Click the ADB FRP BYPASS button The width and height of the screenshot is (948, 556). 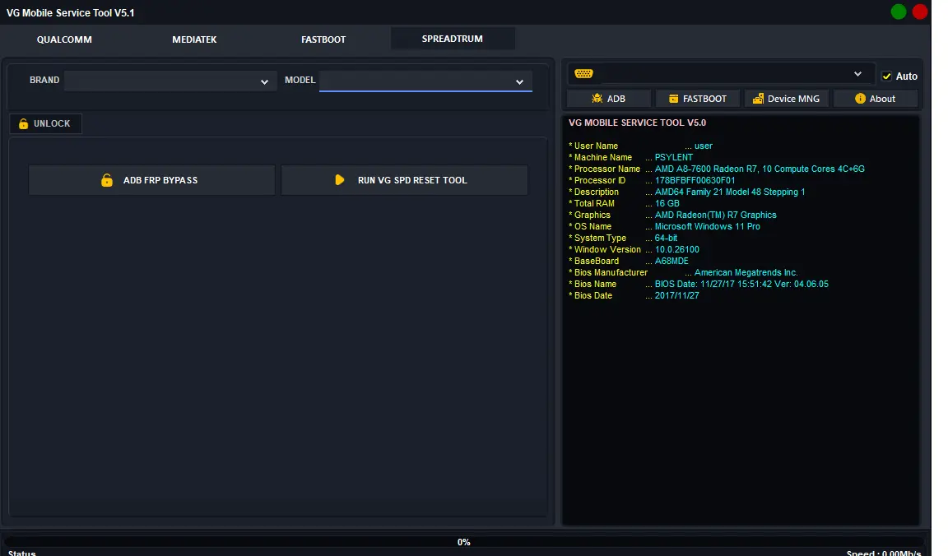[151, 180]
